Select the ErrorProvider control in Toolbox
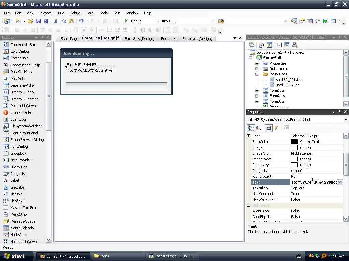The image size is (349, 261). click(21, 112)
